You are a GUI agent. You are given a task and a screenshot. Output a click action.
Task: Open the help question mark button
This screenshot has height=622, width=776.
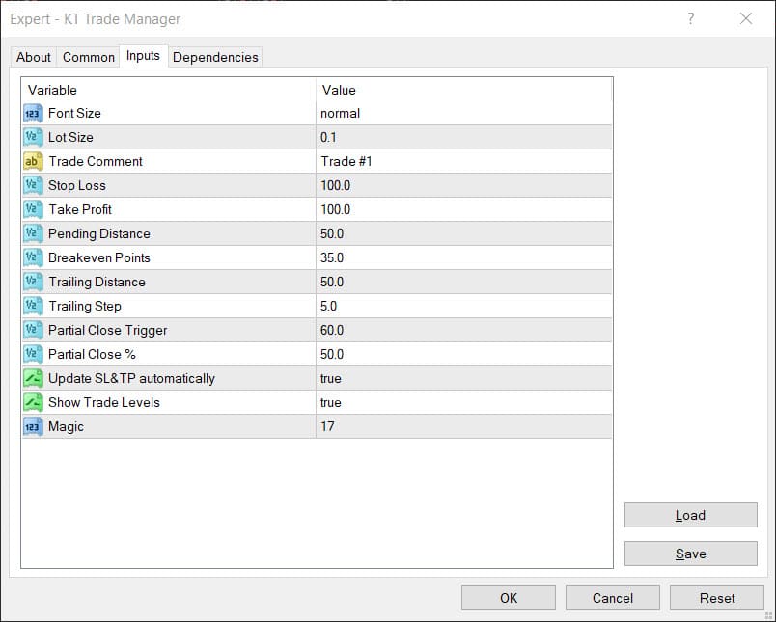[691, 18]
